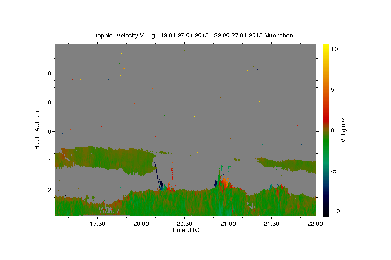Click the height axis label 4
The width and height of the screenshot is (391, 260).
coord(49,161)
